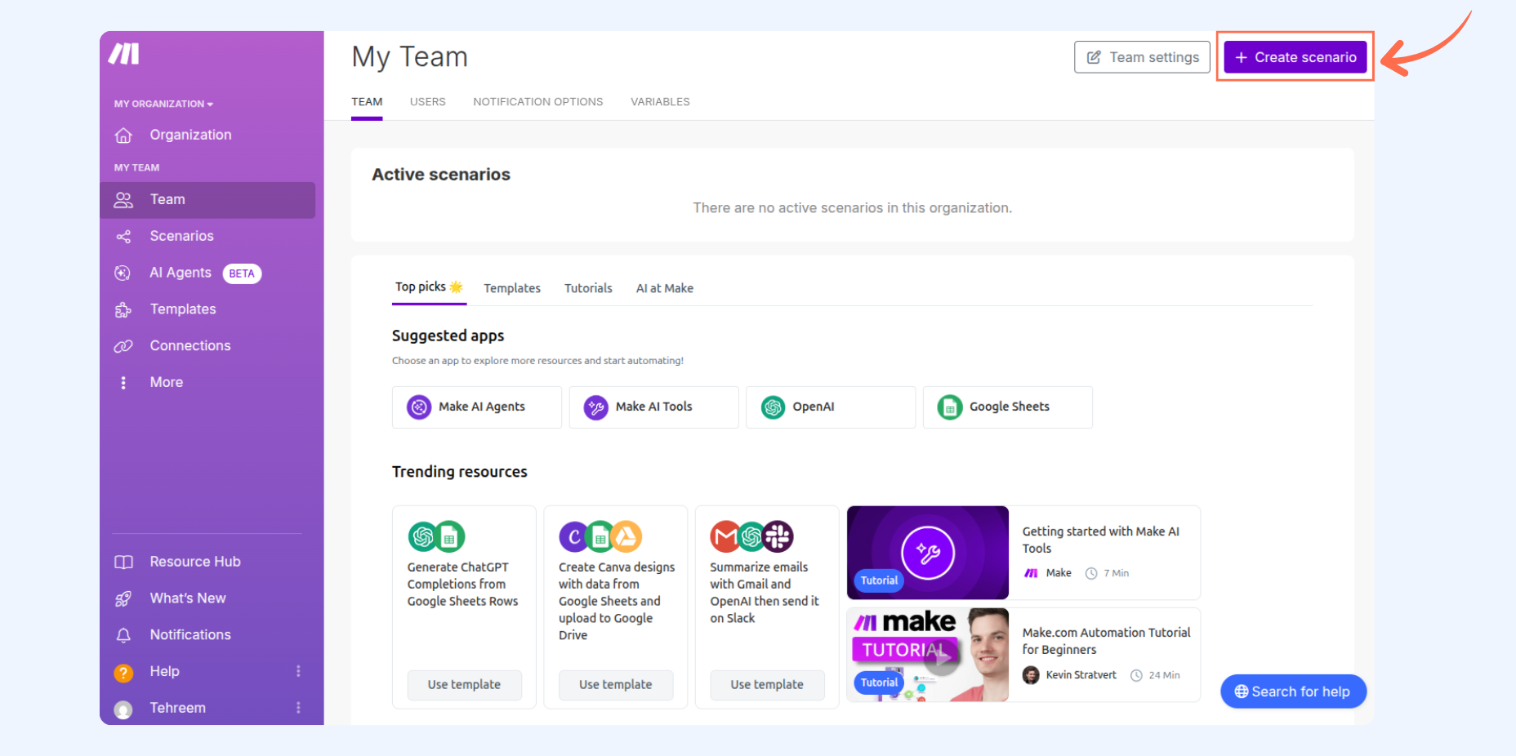
Task: Click the edit icon in Team settings
Action: [1094, 57]
